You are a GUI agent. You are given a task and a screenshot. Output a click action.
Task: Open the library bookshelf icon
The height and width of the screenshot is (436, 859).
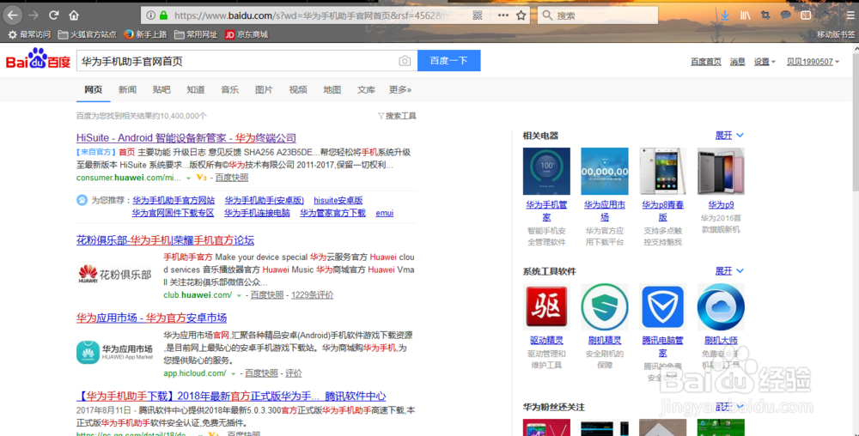pyautogui.click(x=745, y=15)
